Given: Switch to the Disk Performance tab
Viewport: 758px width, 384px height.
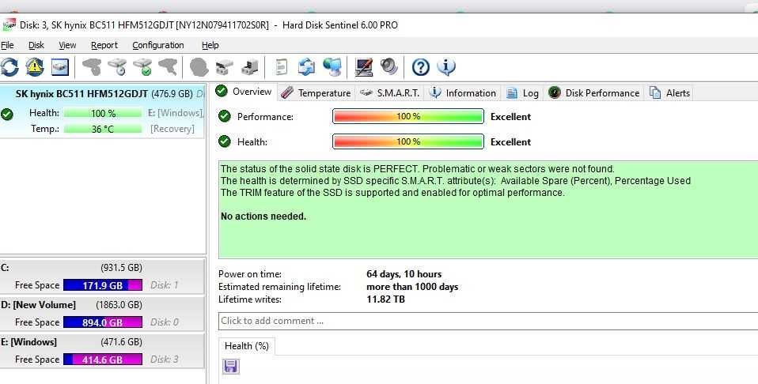Looking at the screenshot, I should click(594, 92).
